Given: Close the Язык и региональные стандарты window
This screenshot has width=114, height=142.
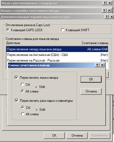Looking at the screenshot, I should tap(110, 3).
